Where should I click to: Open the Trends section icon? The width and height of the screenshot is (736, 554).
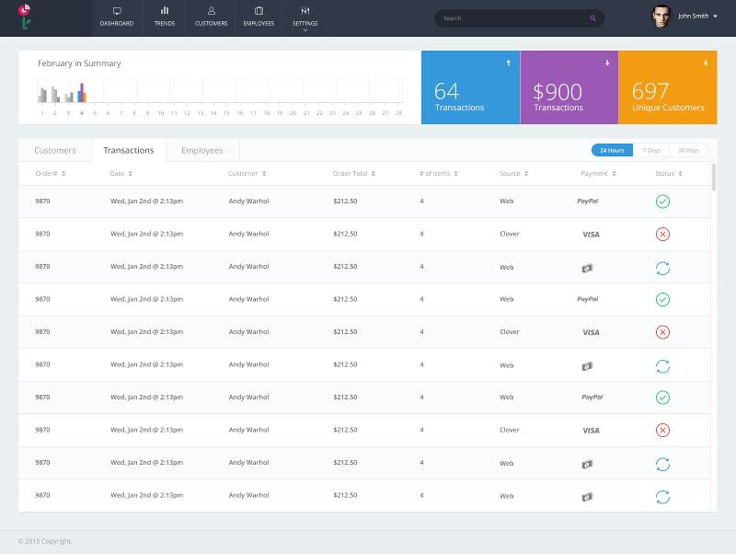coord(166,13)
